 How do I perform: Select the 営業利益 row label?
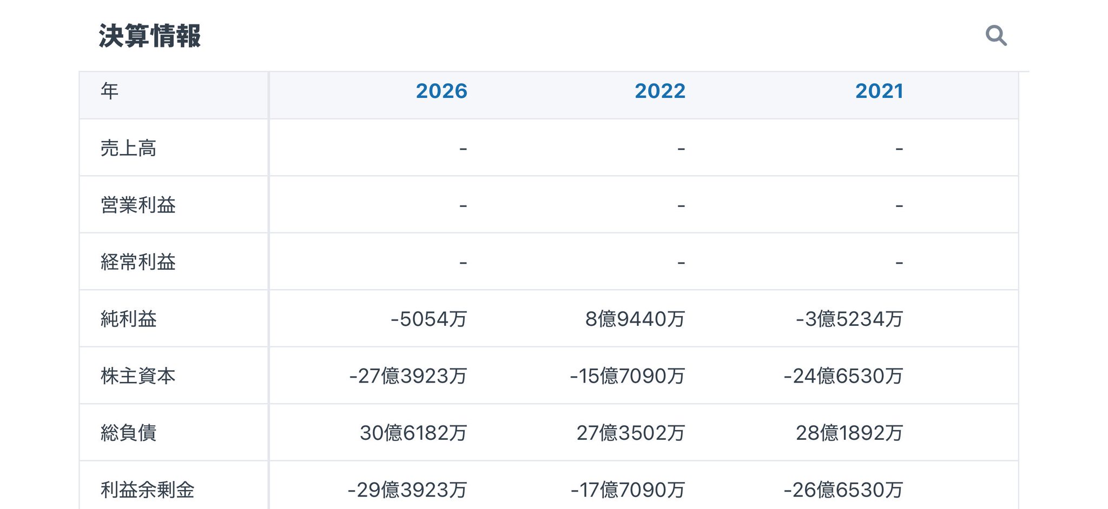coord(138,205)
